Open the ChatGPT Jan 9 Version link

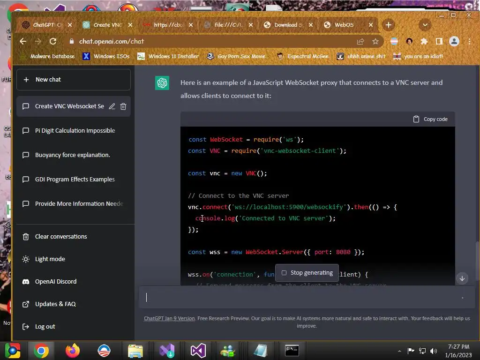(169, 318)
